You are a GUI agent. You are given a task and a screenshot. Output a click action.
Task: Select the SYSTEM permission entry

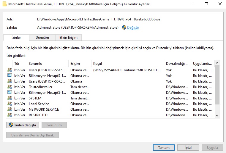[110, 98]
